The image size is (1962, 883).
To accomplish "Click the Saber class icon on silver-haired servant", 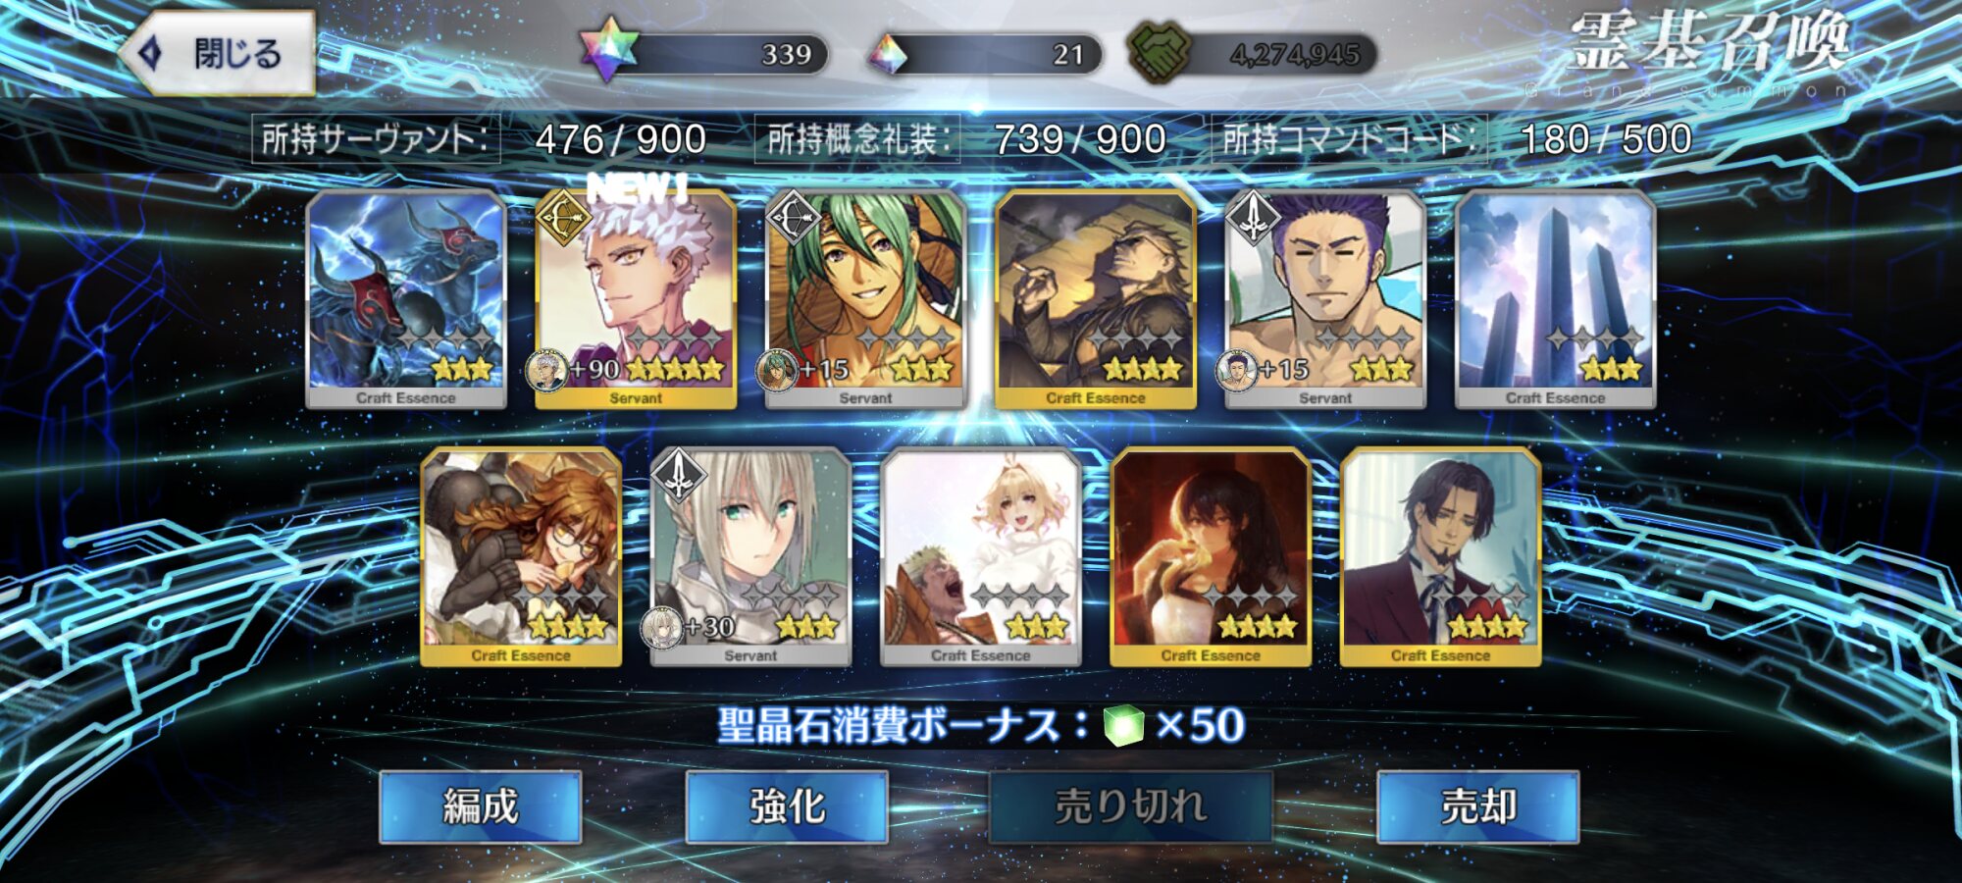I will pos(678,475).
